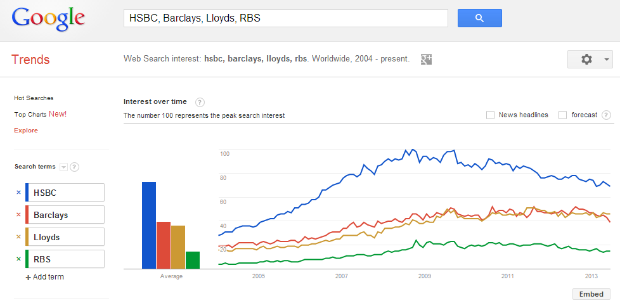
Task: Open Hot Searches in sidebar
Action: tap(34, 98)
